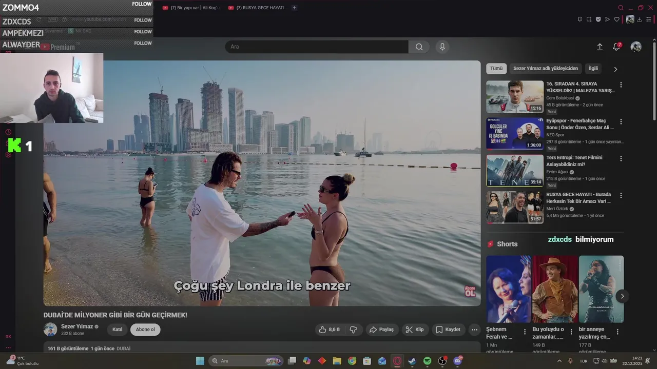Image resolution: width=657 pixels, height=369 pixels.
Task: Click the Opera GX search tabs icon
Action: [621, 8]
